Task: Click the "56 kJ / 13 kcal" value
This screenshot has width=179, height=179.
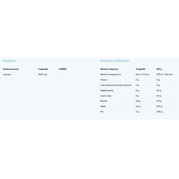Action: [x=142, y=74]
